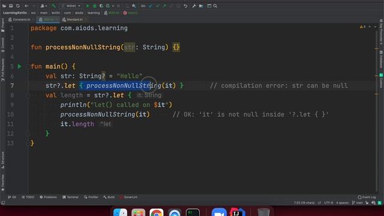Change indent setting '4 spaces'
This screenshot has height=216, width=384.
point(342,203)
